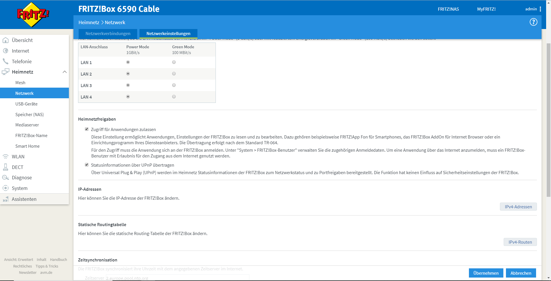Open Rechtliches footer link
Viewport: 551px width, 281px height.
22,266
